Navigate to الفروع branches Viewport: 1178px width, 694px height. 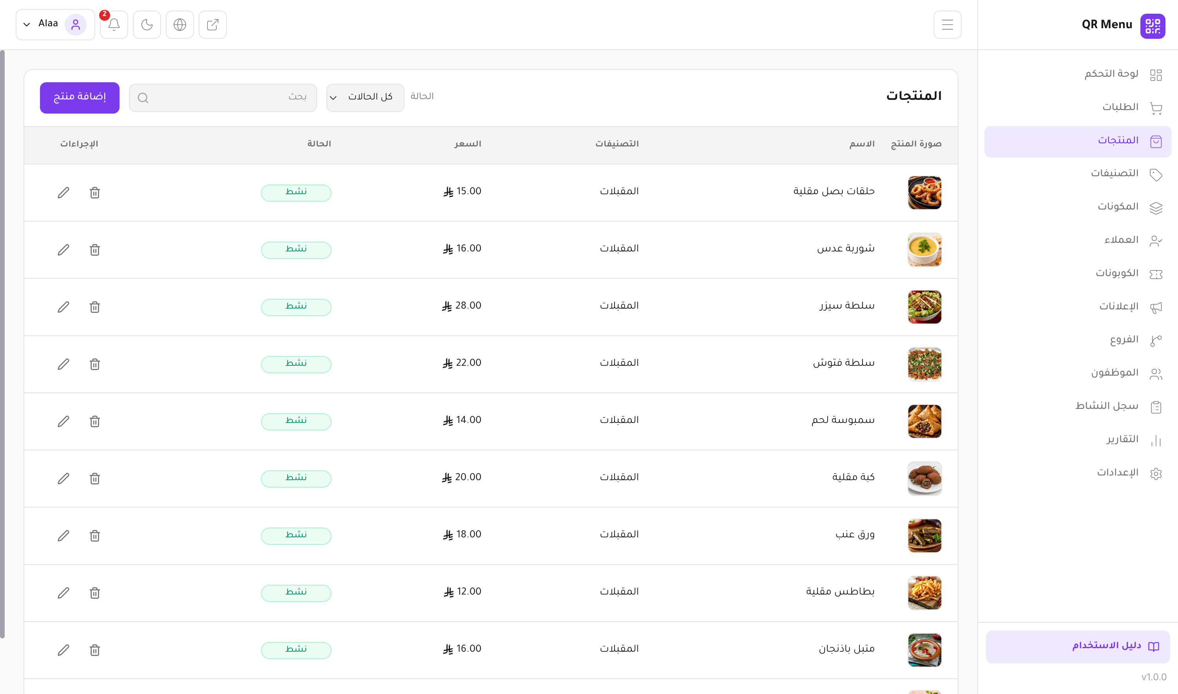pos(1078,340)
